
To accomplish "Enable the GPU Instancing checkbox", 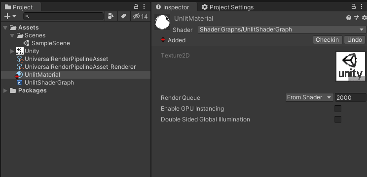I will pos(338,109).
